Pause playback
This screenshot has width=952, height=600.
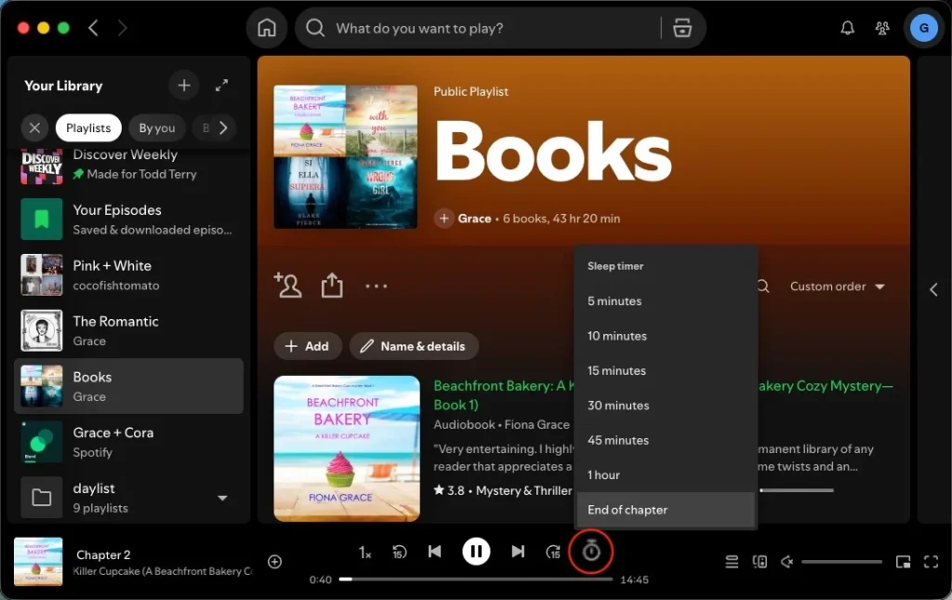(x=476, y=552)
